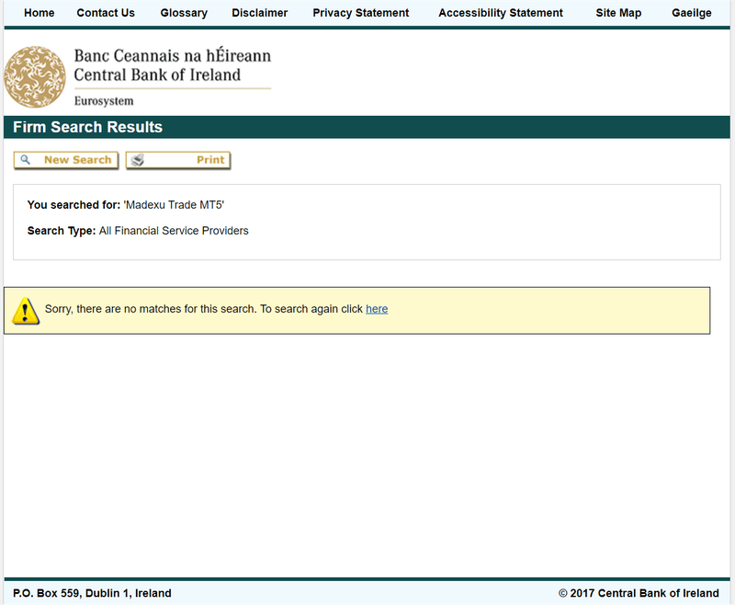Screen dimensions: 735x605
Task: Click '© 2017 Central Bank of Ireland' footer
Action: pos(639,593)
